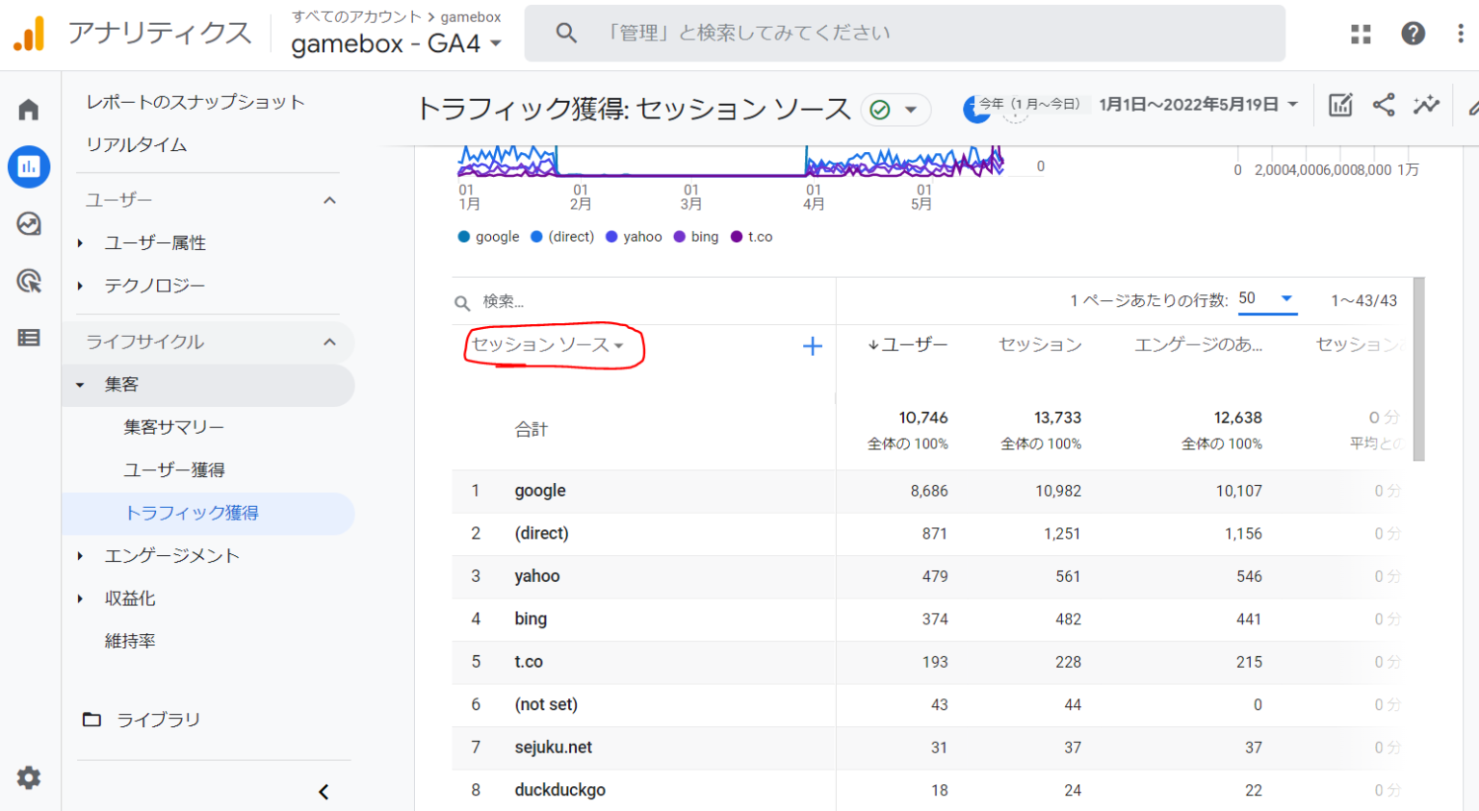The height and width of the screenshot is (811, 1479).
Task: Click the customize report edit icon
Action: pos(1340,105)
